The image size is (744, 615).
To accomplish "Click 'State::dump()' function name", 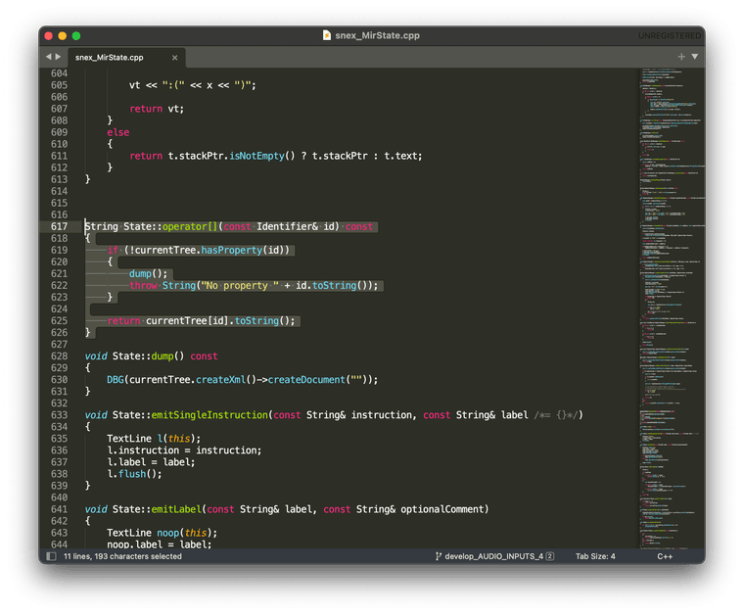I will 148,355.
